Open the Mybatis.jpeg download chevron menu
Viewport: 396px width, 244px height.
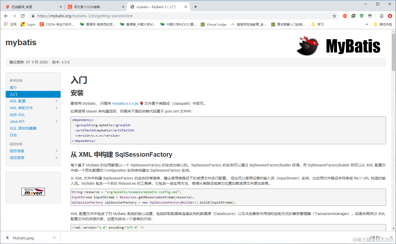tap(54, 238)
